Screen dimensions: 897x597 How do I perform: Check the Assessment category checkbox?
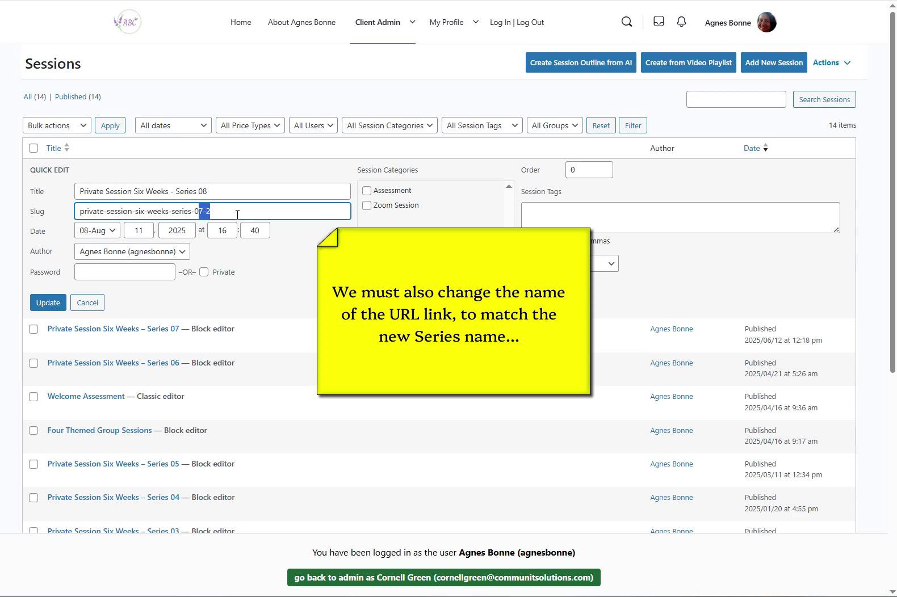(x=367, y=191)
